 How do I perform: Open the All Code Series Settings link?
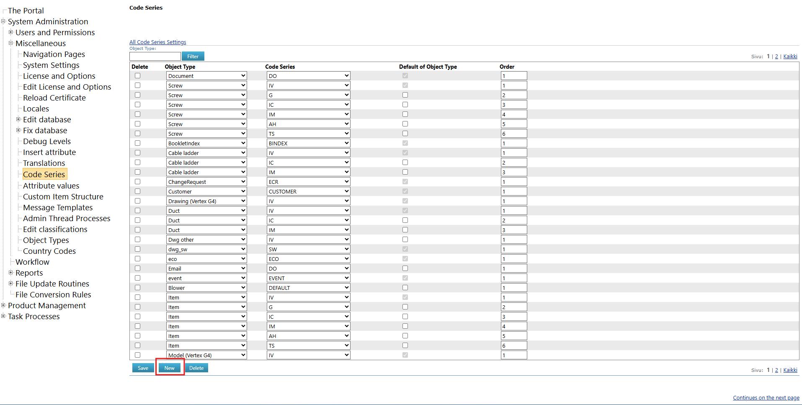coord(157,42)
